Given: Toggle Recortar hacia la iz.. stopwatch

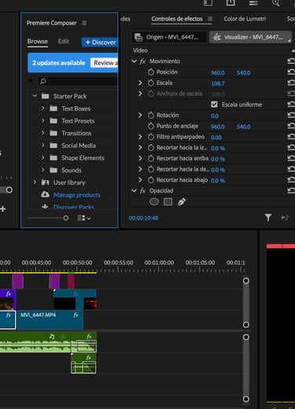Looking at the screenshot, I should pyautogui.click(x=151, y=148).
